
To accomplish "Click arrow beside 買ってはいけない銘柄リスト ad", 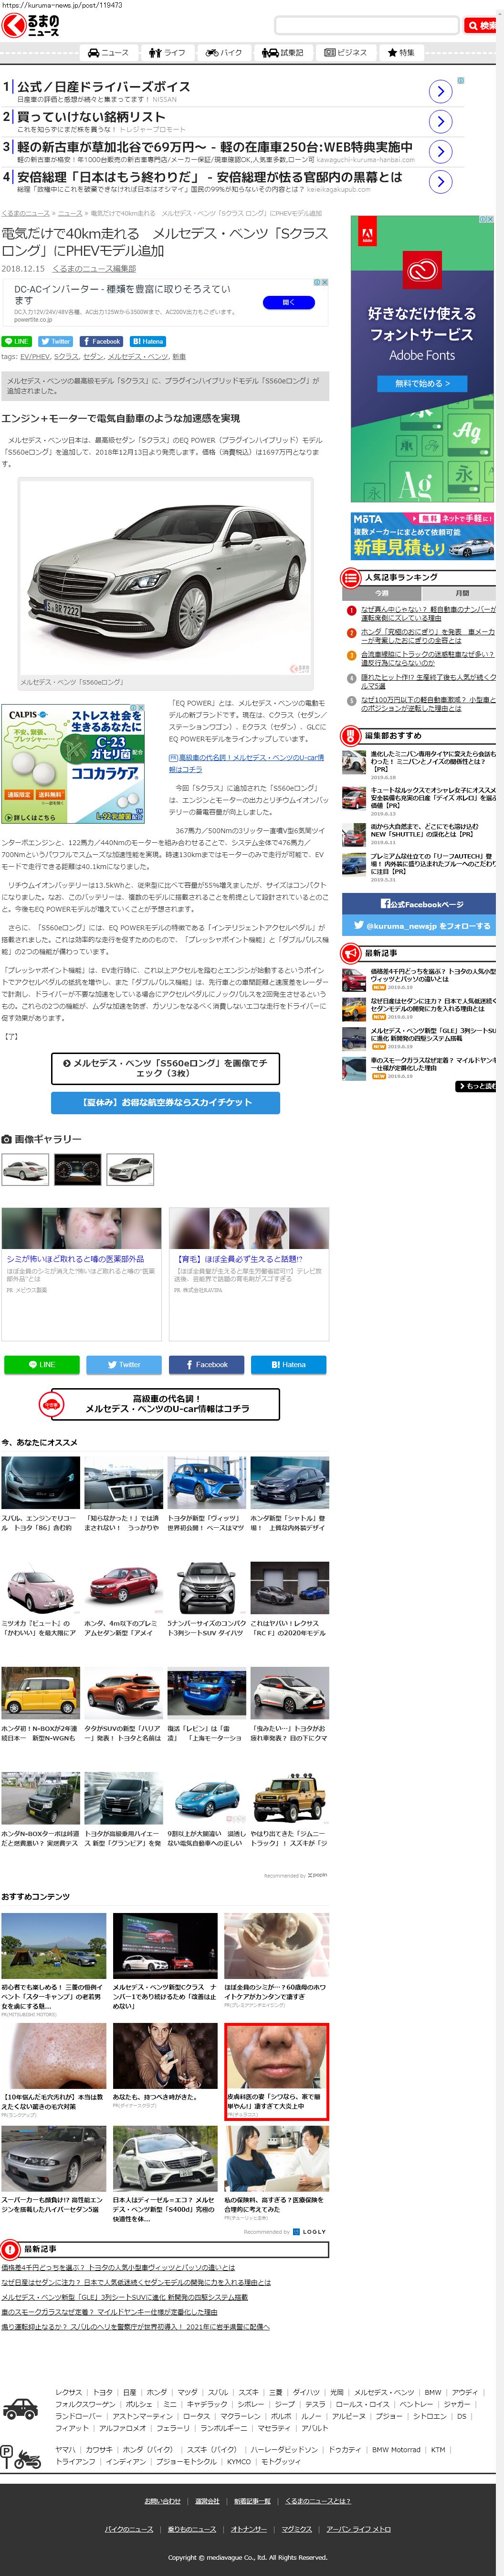I will [440, 122].
